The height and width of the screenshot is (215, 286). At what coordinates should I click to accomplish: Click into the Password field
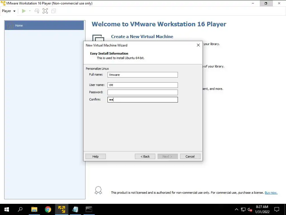(x=142, y=92)
